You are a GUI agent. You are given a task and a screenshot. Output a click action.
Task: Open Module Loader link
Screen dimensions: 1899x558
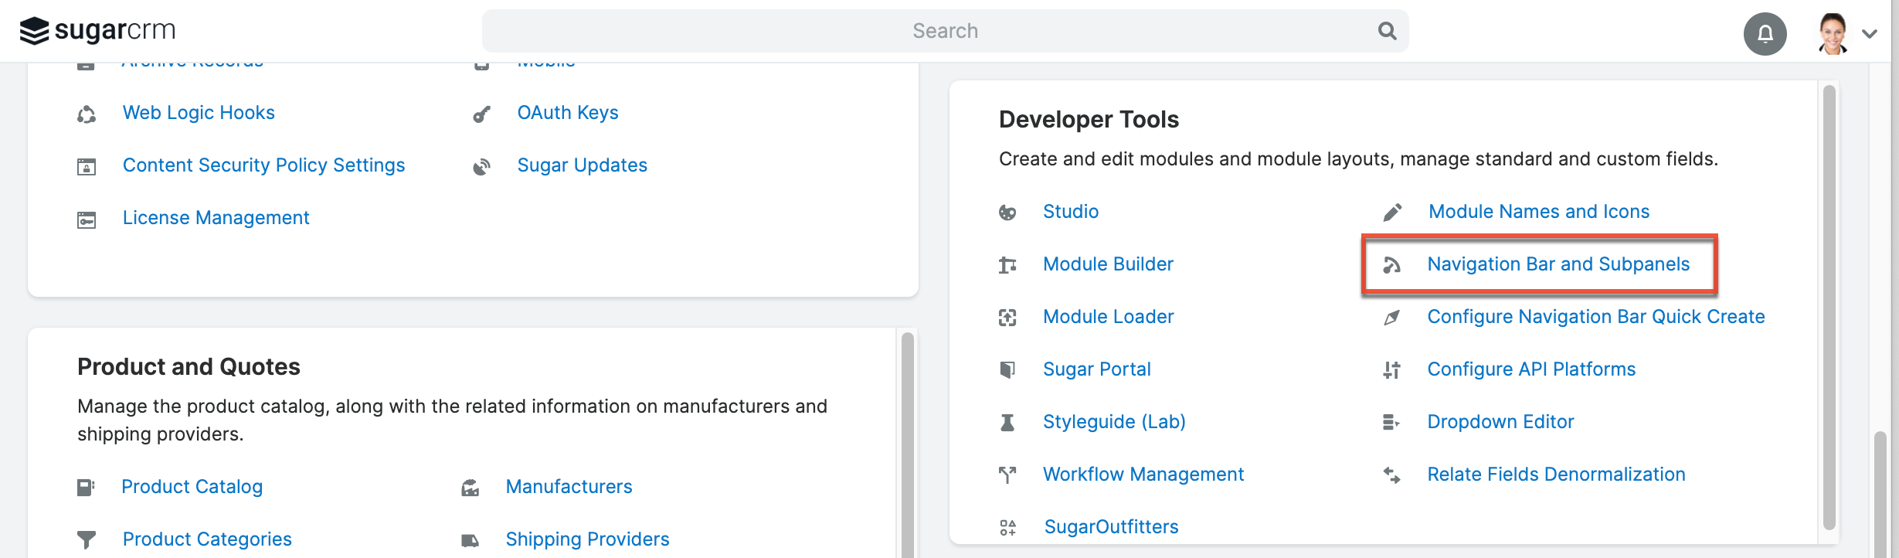click(x=1108, y=317)
